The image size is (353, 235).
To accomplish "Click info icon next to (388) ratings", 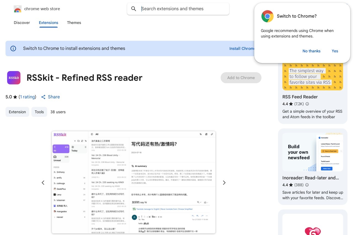I will [307, 185].
